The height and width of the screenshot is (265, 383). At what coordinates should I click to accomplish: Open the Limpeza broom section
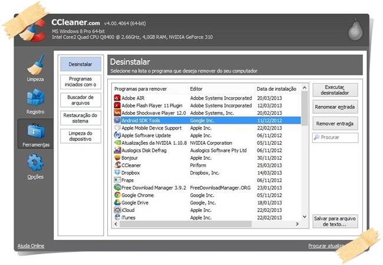pyautogui.click(x=36, y=68)
